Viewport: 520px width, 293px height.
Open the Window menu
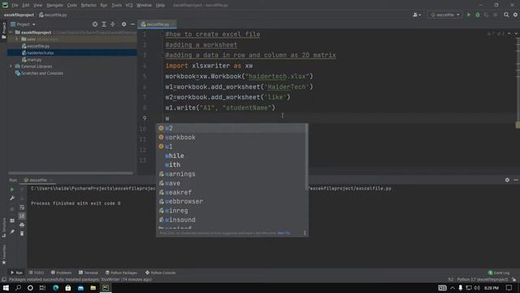[144, 6]
